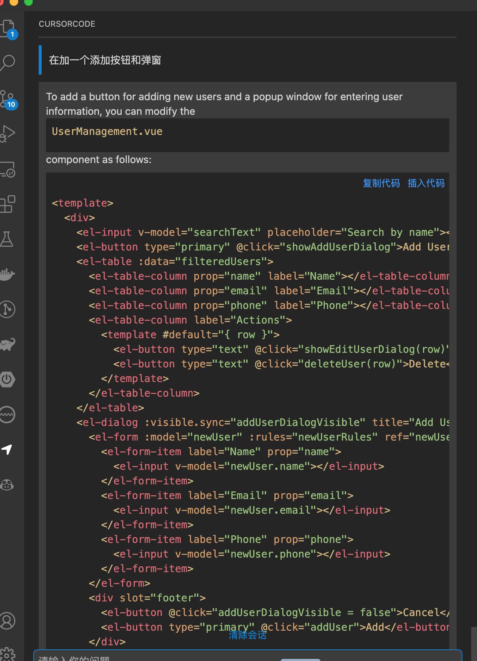Open the Remote Explorer panel
Screen dimensions: 477x661
click(x=8, y=169)
